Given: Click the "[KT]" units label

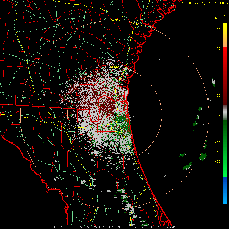Looking at the screenshot, I should click(217, 18).
